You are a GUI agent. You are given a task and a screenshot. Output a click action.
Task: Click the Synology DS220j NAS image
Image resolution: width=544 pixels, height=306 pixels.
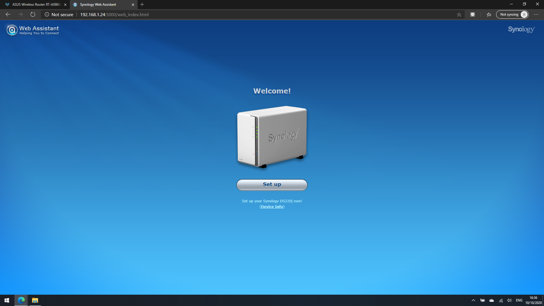272,137
